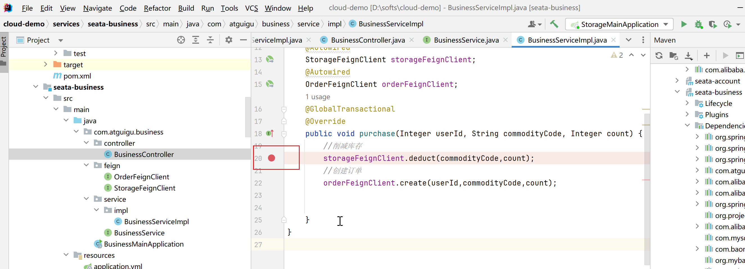Toggle folding of purchase method at line 18
745x269 pixels.
coord(284,134)
